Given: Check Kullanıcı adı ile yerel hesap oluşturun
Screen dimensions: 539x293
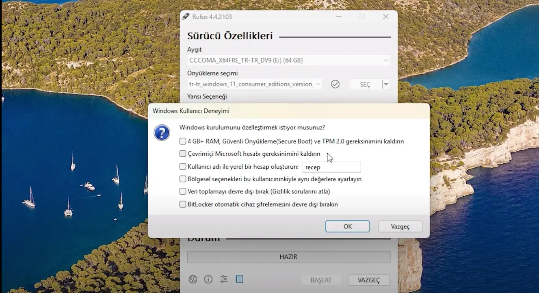Looking at the screenshot, I should (x=183, y=167).
